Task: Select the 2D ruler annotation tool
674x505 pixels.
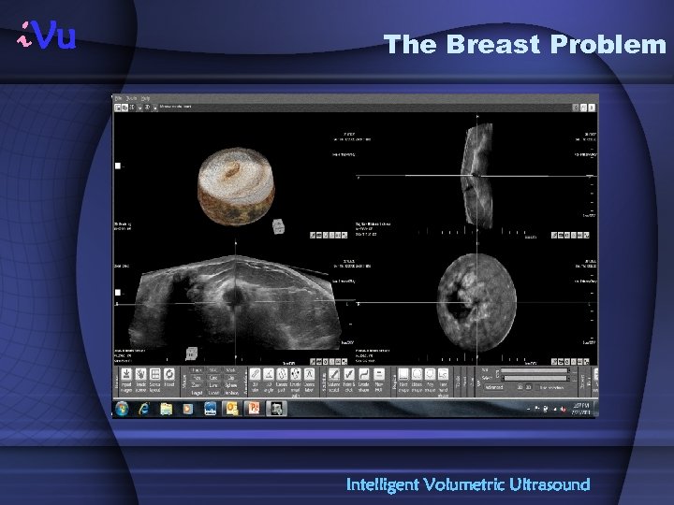Action: [x=255, y=374]
